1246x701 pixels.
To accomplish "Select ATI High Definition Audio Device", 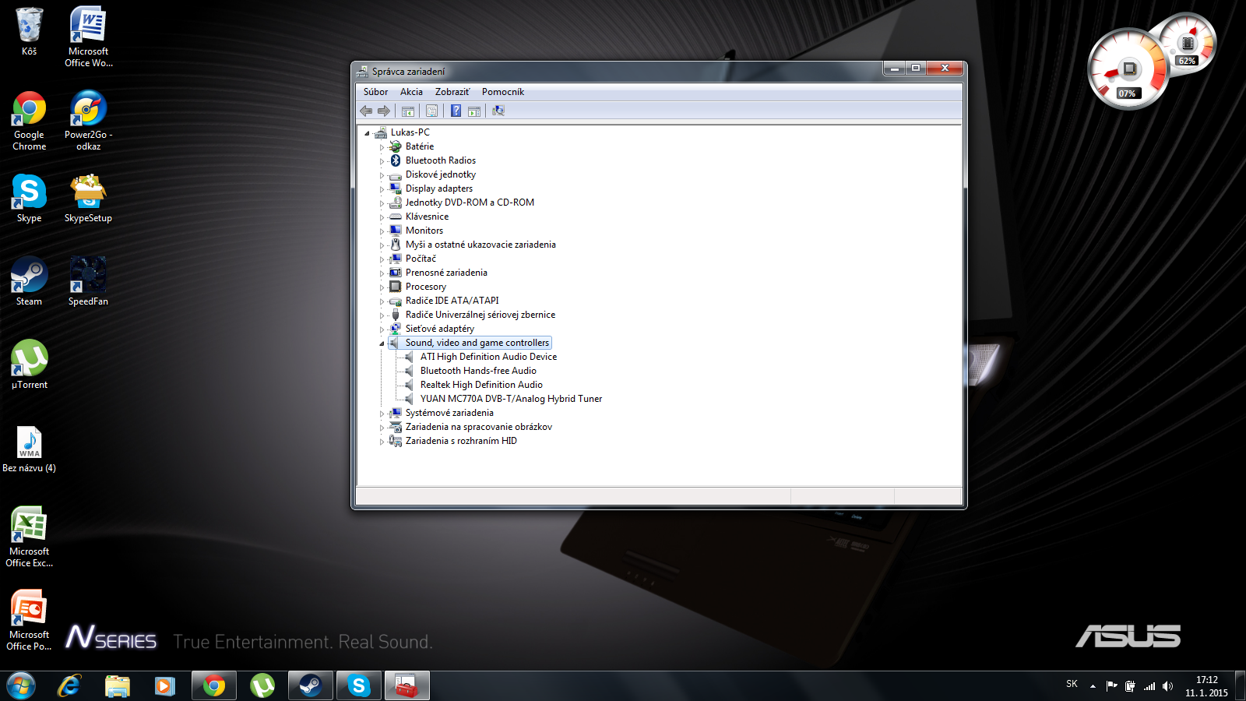I will tap(488, 357).
